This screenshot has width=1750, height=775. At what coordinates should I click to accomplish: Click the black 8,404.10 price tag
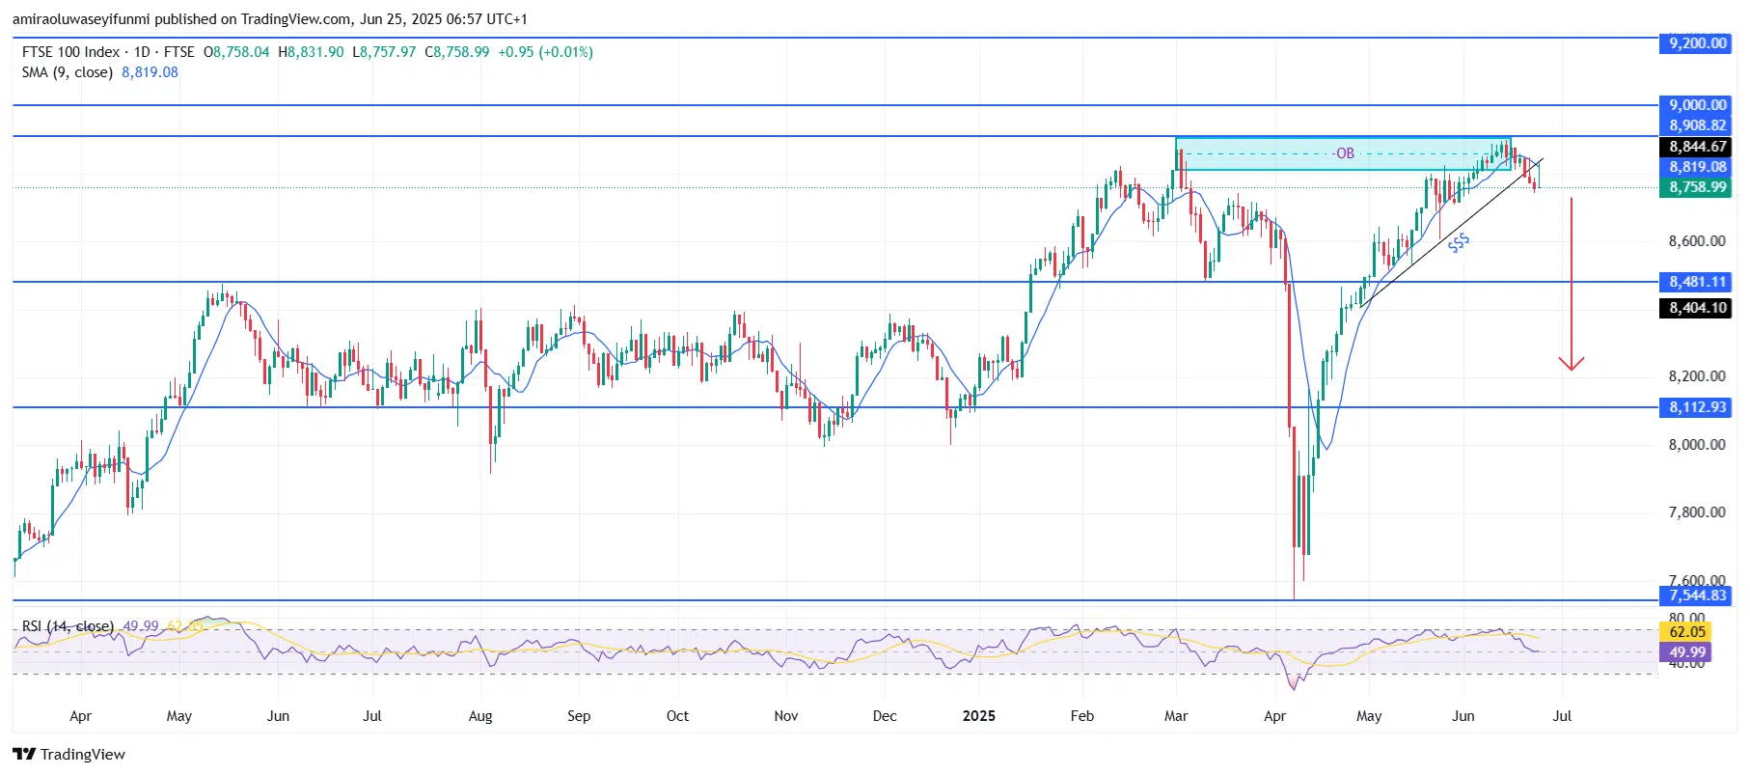point(1697,308)
